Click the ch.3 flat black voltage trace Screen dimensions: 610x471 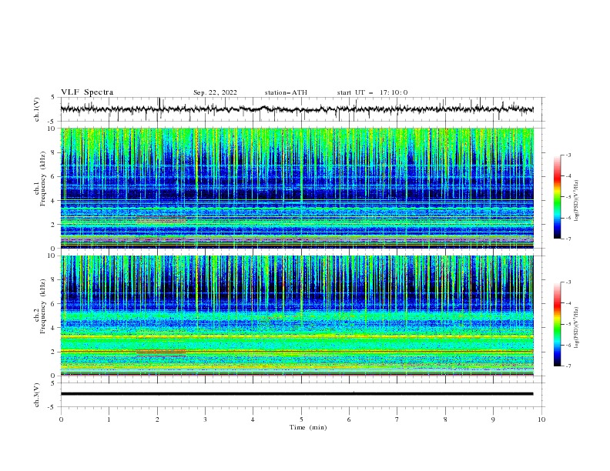point(297,394)
